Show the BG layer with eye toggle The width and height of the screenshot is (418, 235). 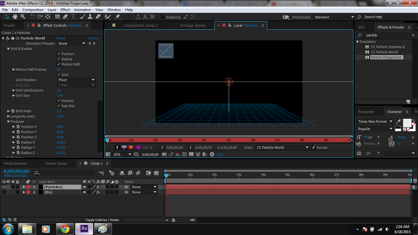pyautogui.click(x=4, y=192)
